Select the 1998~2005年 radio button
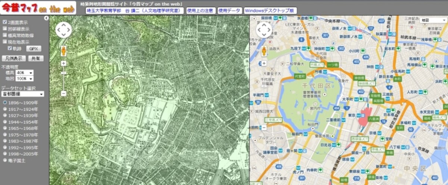Viewport: 448px width, 185px height. [5, 154]
